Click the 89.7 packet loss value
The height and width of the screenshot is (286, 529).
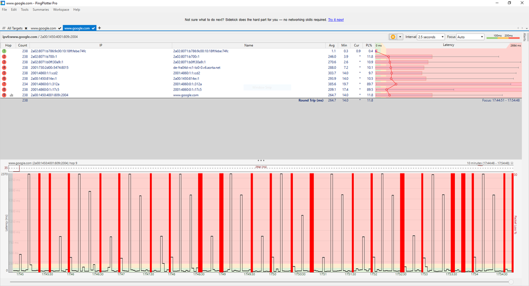[370, 84]
